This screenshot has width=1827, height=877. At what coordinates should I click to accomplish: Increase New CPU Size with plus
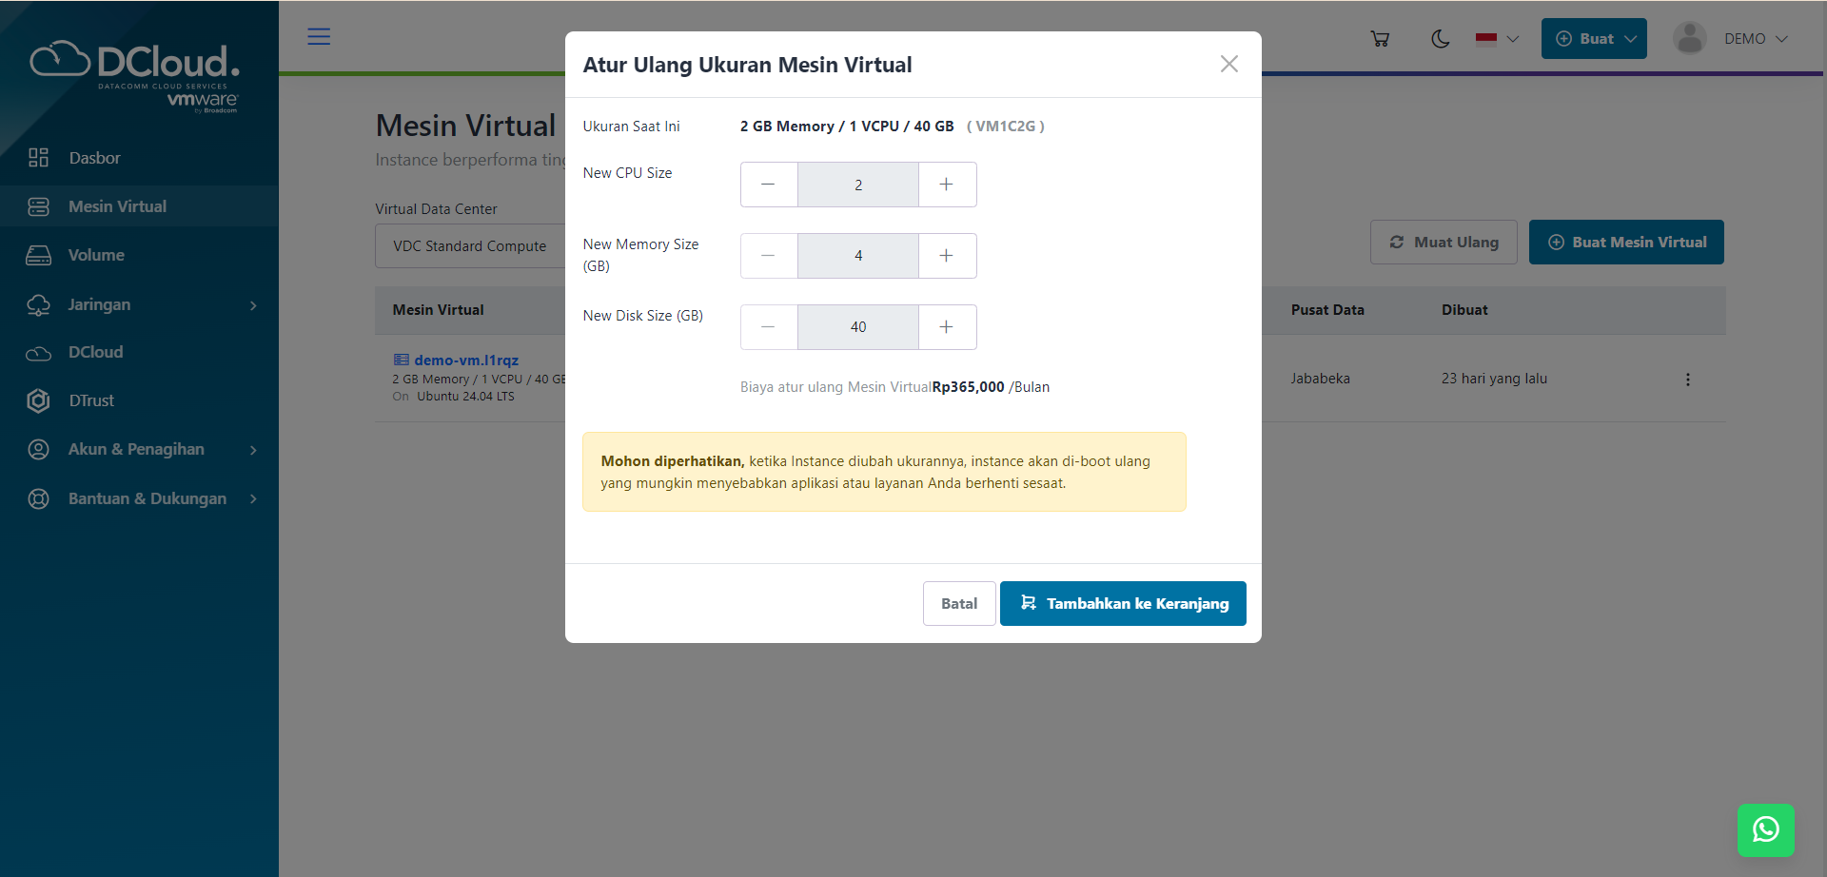coord(947,185)
